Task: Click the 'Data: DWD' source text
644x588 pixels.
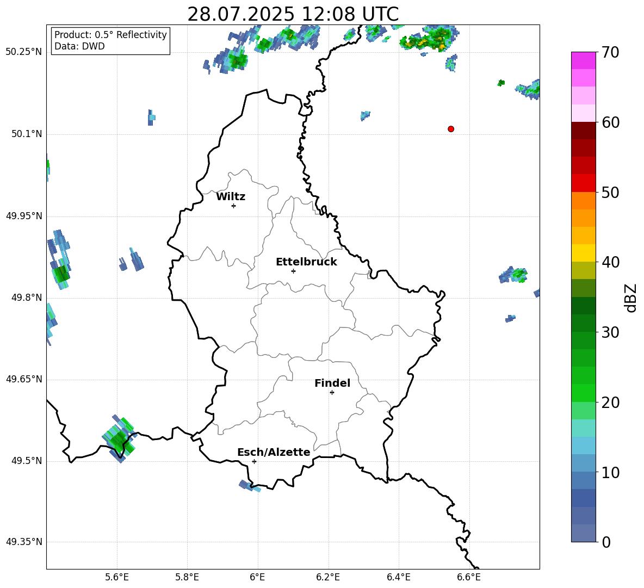Action: click(x=79, y=46)
